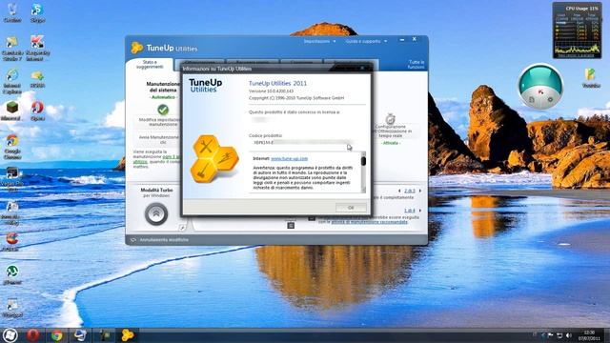Select the Vegas Pro desktop icon

pos(12,179)
